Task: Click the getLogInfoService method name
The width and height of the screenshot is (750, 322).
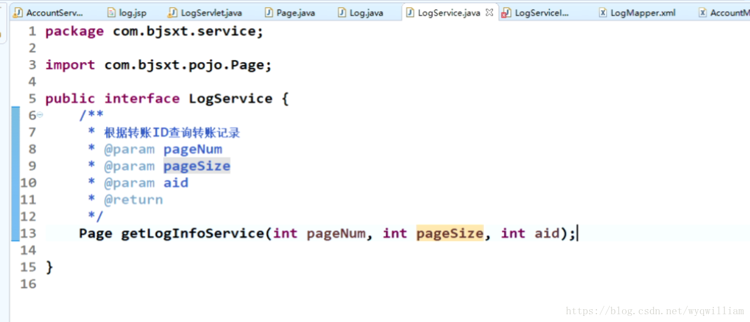Action: click(x=193, y=233)
